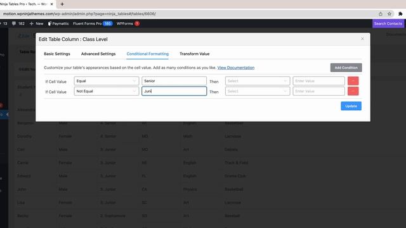Open a new browser tab
This screenshot has width=406, height=228.
click(62, 4)
